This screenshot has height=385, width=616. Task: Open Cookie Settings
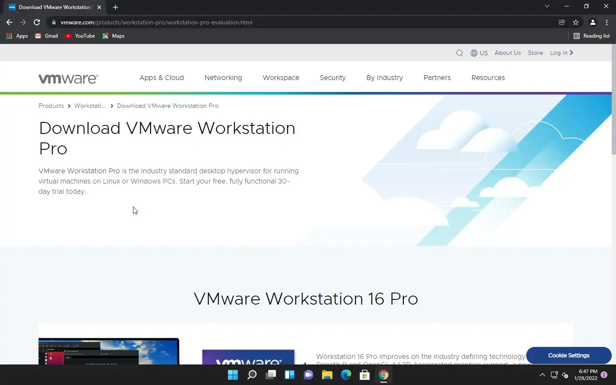pos(569,355)
